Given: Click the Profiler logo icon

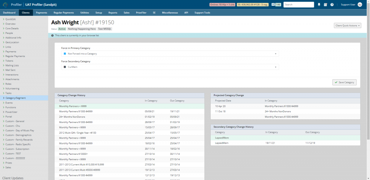Looking at the screenshot, I should [5, 4].
